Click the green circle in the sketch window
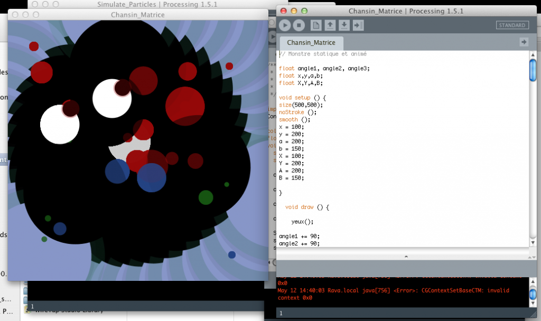Image resolution: width=541 pixels, height=321 pixels. click(x=206, y=197)
